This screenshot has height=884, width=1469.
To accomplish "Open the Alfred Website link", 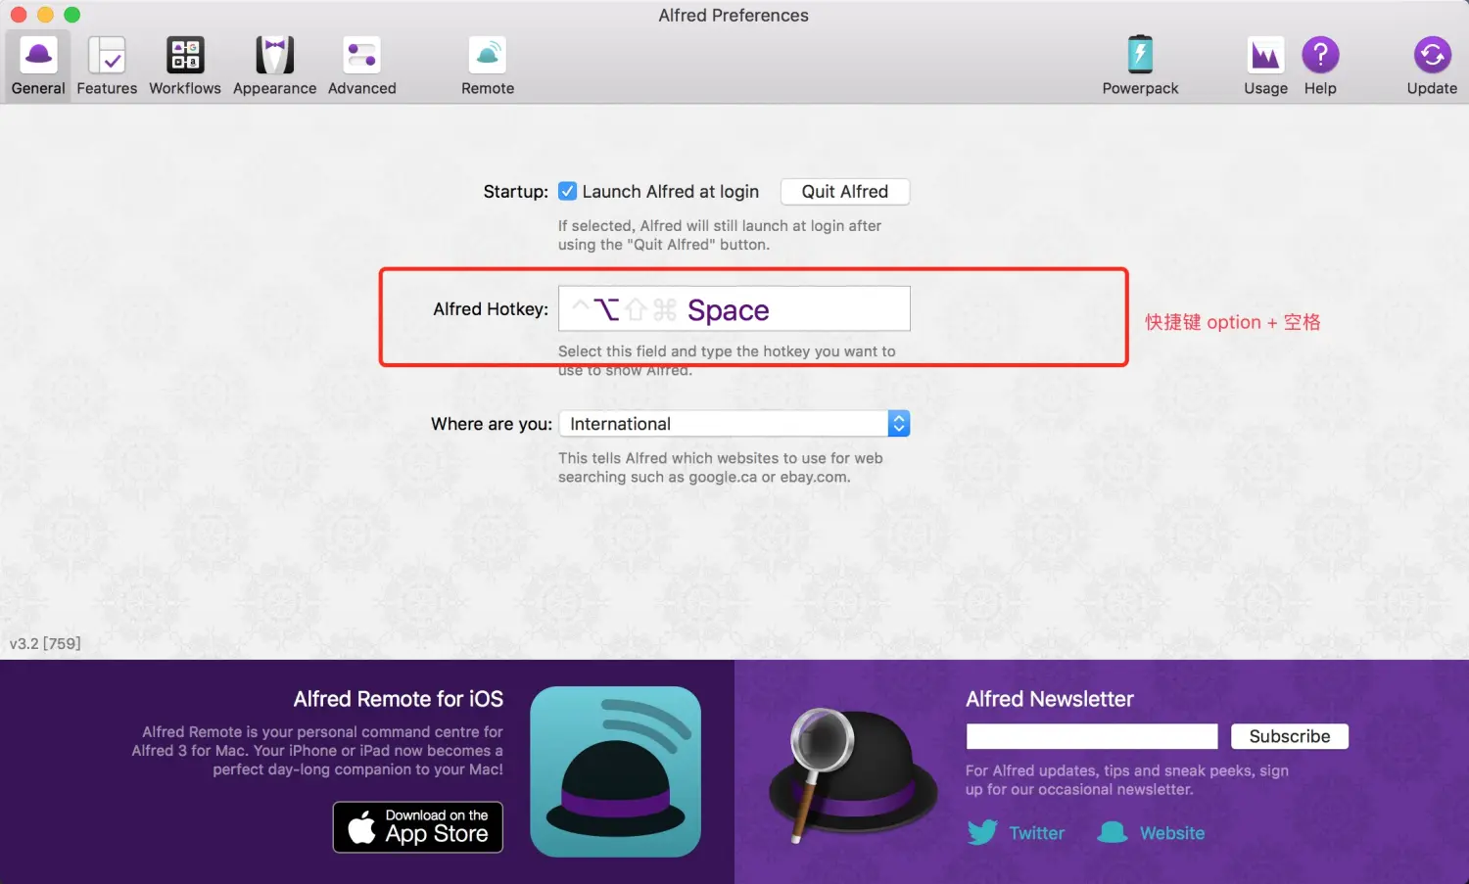I will [x=1172, y=833].
